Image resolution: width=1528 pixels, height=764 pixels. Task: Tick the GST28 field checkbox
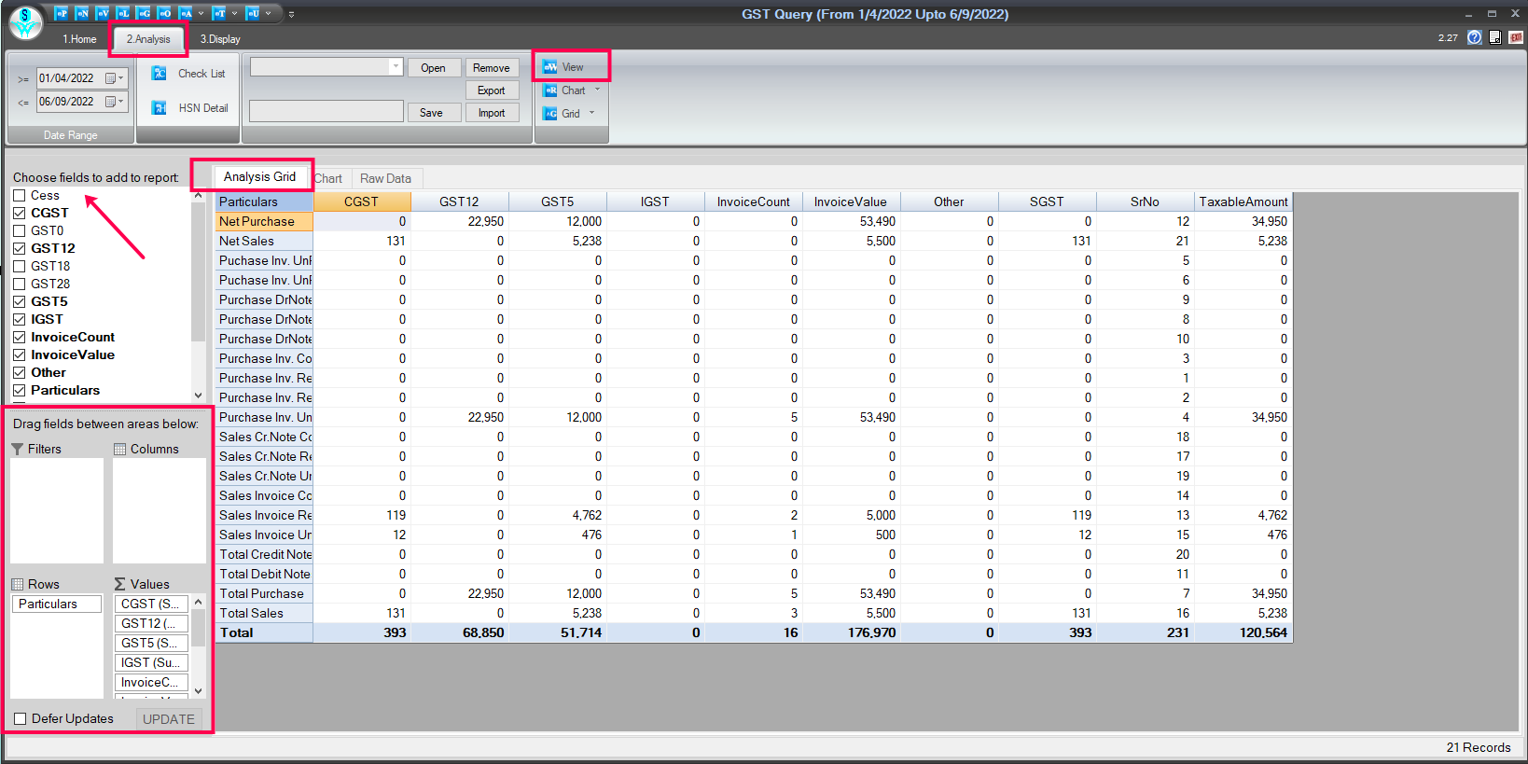click(x=19, y=284)
